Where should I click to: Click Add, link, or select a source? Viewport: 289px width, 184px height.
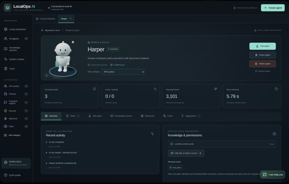click(186, 153)
